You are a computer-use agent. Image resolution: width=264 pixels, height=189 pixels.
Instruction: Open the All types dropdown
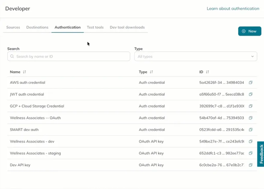coord(196,56)
